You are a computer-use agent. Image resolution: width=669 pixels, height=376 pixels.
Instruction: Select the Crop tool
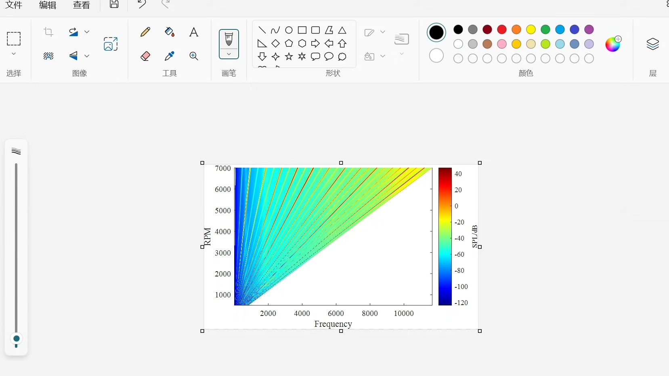point(48,32)
